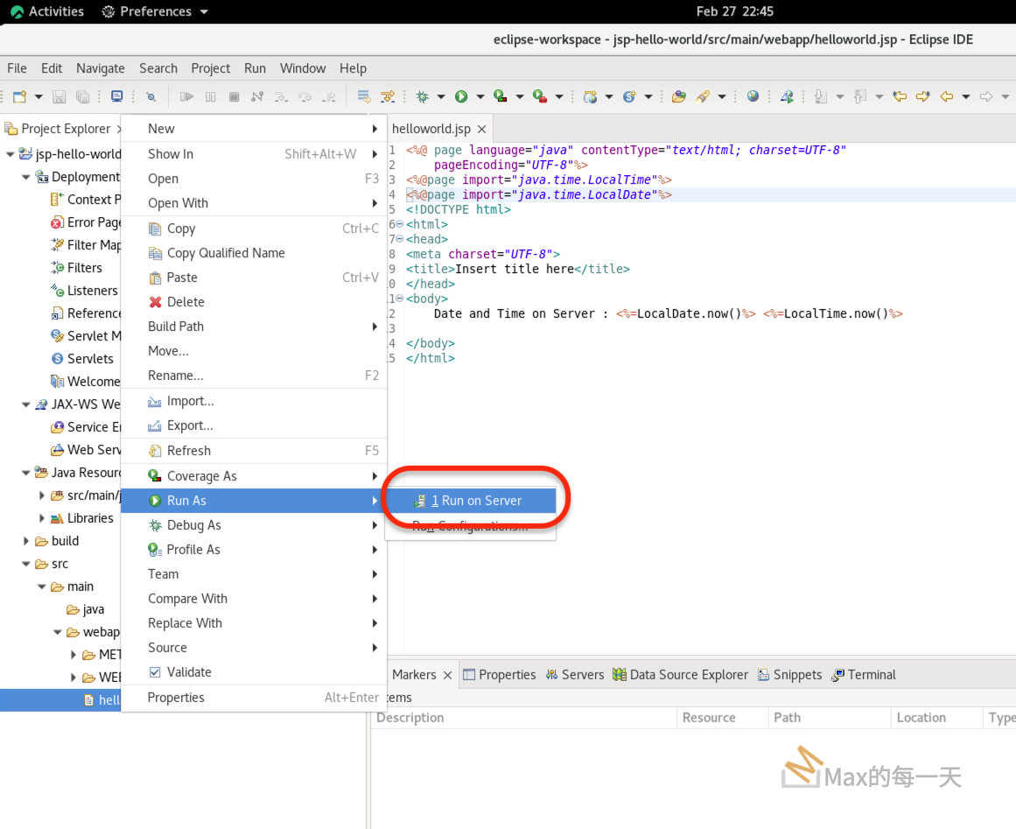Open the Navigate menu
This screenshot has height=829, width=1016.
pyautogui.click(x=100, y=68)
